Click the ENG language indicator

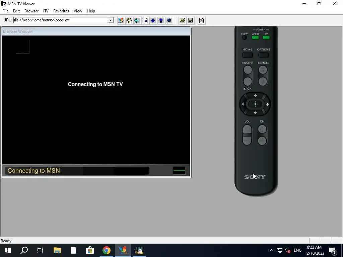click(297, 250)
